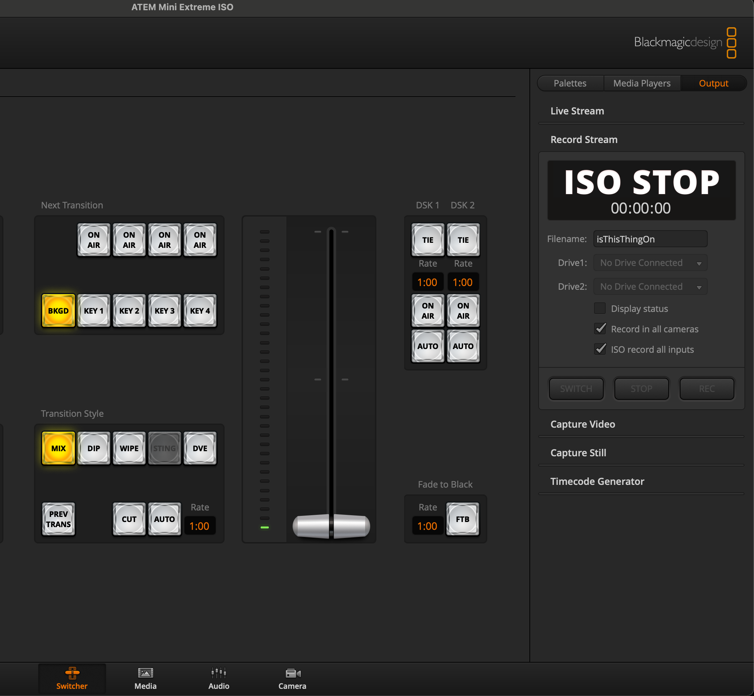Click the Switcher page icon

pyautogui.click(x=72, y=678)
